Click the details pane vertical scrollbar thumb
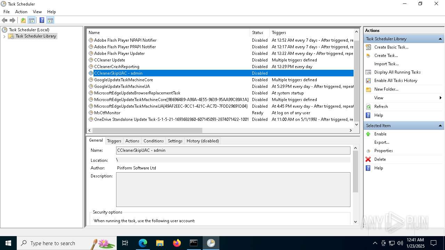The image size is (445, 250). tap(355, 172)
